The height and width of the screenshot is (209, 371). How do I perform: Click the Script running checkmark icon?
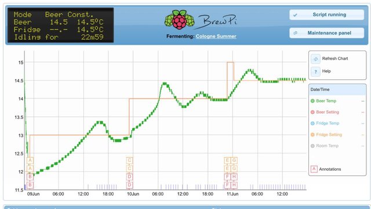pos(295,15)
